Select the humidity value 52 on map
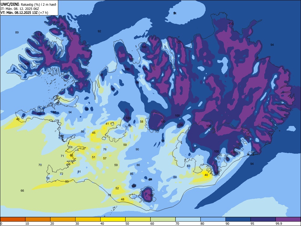 (117, 188)
